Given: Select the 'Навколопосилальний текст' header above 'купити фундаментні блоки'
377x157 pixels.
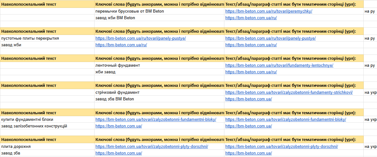Looking at the screenshot, I should [x=47, y=112].
